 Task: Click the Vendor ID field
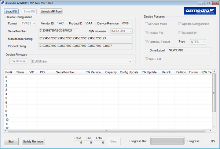62,23
